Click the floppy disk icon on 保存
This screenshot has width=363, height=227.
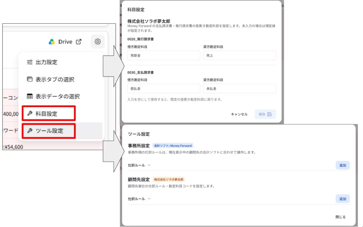pyautogui.click(x=269, y=114)
